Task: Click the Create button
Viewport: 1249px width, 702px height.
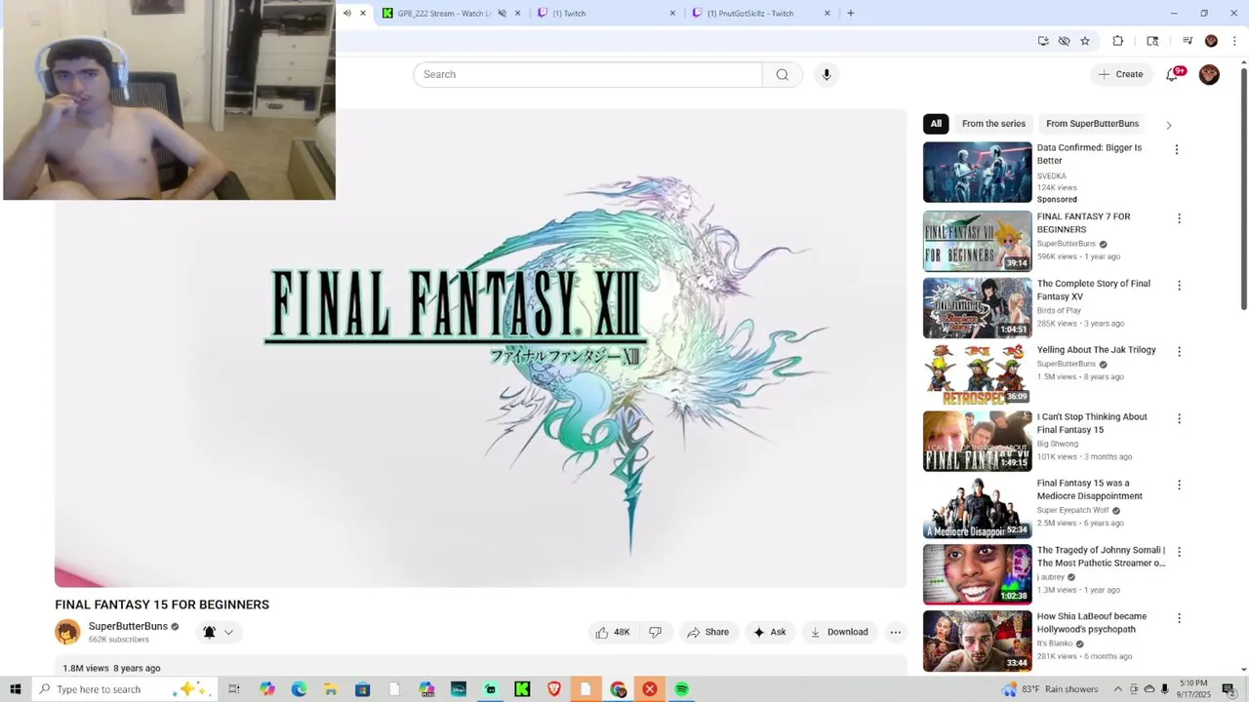Action: tap(1120, 74)
